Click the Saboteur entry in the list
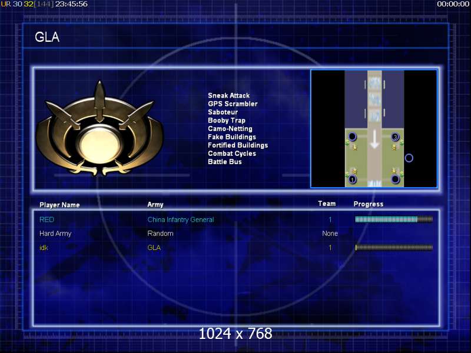 point(223,112)
